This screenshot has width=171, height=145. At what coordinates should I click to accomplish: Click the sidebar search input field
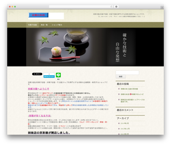click(x=127, y=73)
